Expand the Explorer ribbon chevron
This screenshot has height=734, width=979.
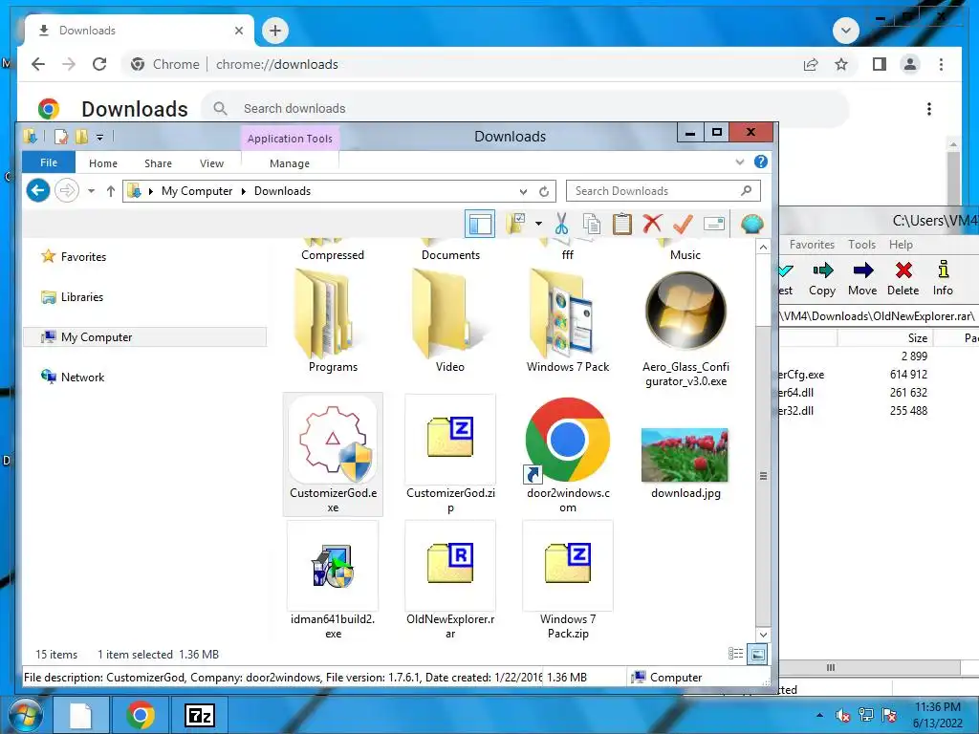[x=740, y=162]
